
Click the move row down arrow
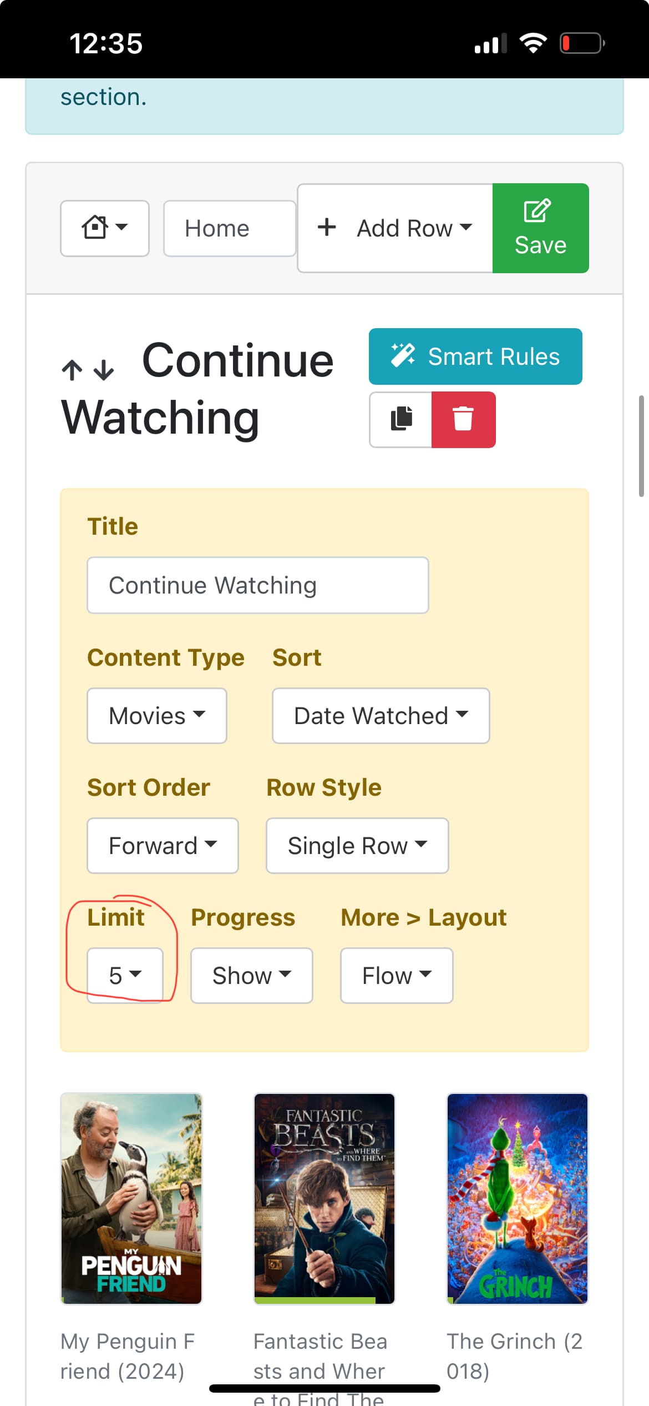[104, 370]
